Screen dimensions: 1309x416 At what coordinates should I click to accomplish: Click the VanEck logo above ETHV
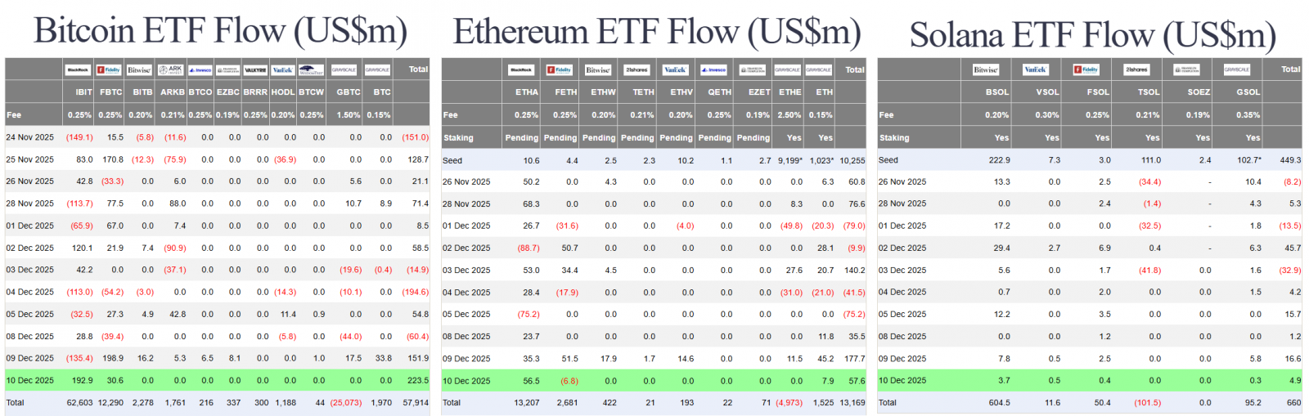pyautogui.click(x=675, y=69)
